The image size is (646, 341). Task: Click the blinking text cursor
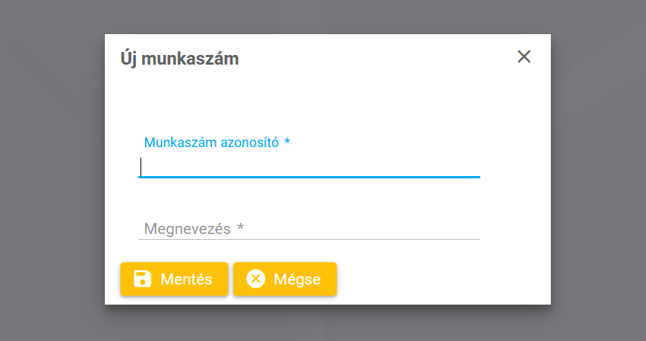click(141, 166)
